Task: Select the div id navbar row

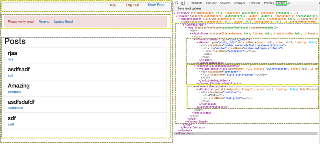Action: pos(243,48)
